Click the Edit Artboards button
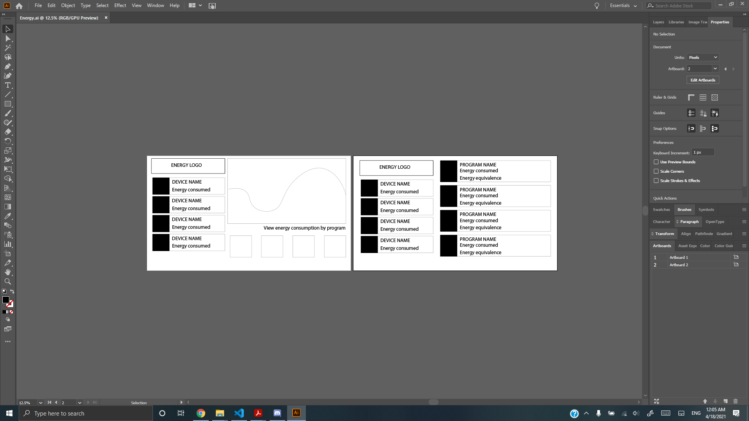 703,80
